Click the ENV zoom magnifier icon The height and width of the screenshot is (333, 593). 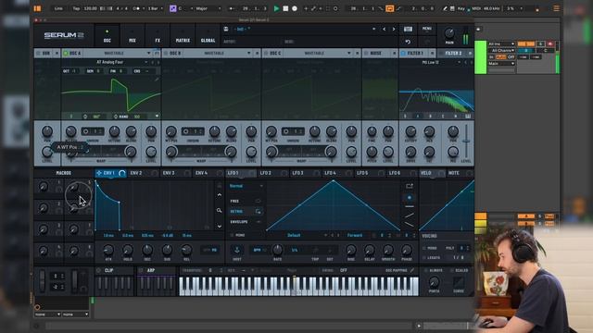click(219, 210)
